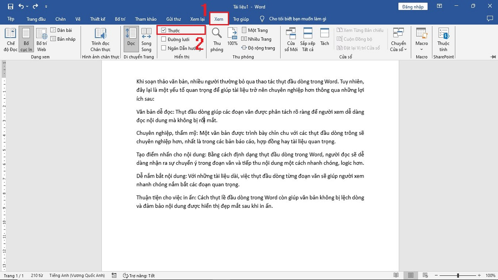Switch to Vẽ draw tab
Screen dimensions: 498x280
pyautogui.click(x=78, y=19)
